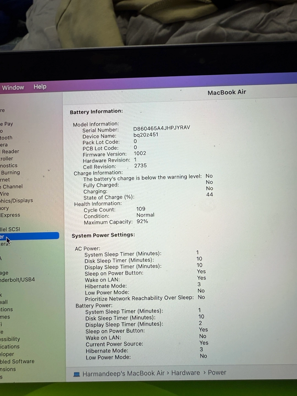Click the Charge Information label
297x396 pixels.
click(98, 173)
